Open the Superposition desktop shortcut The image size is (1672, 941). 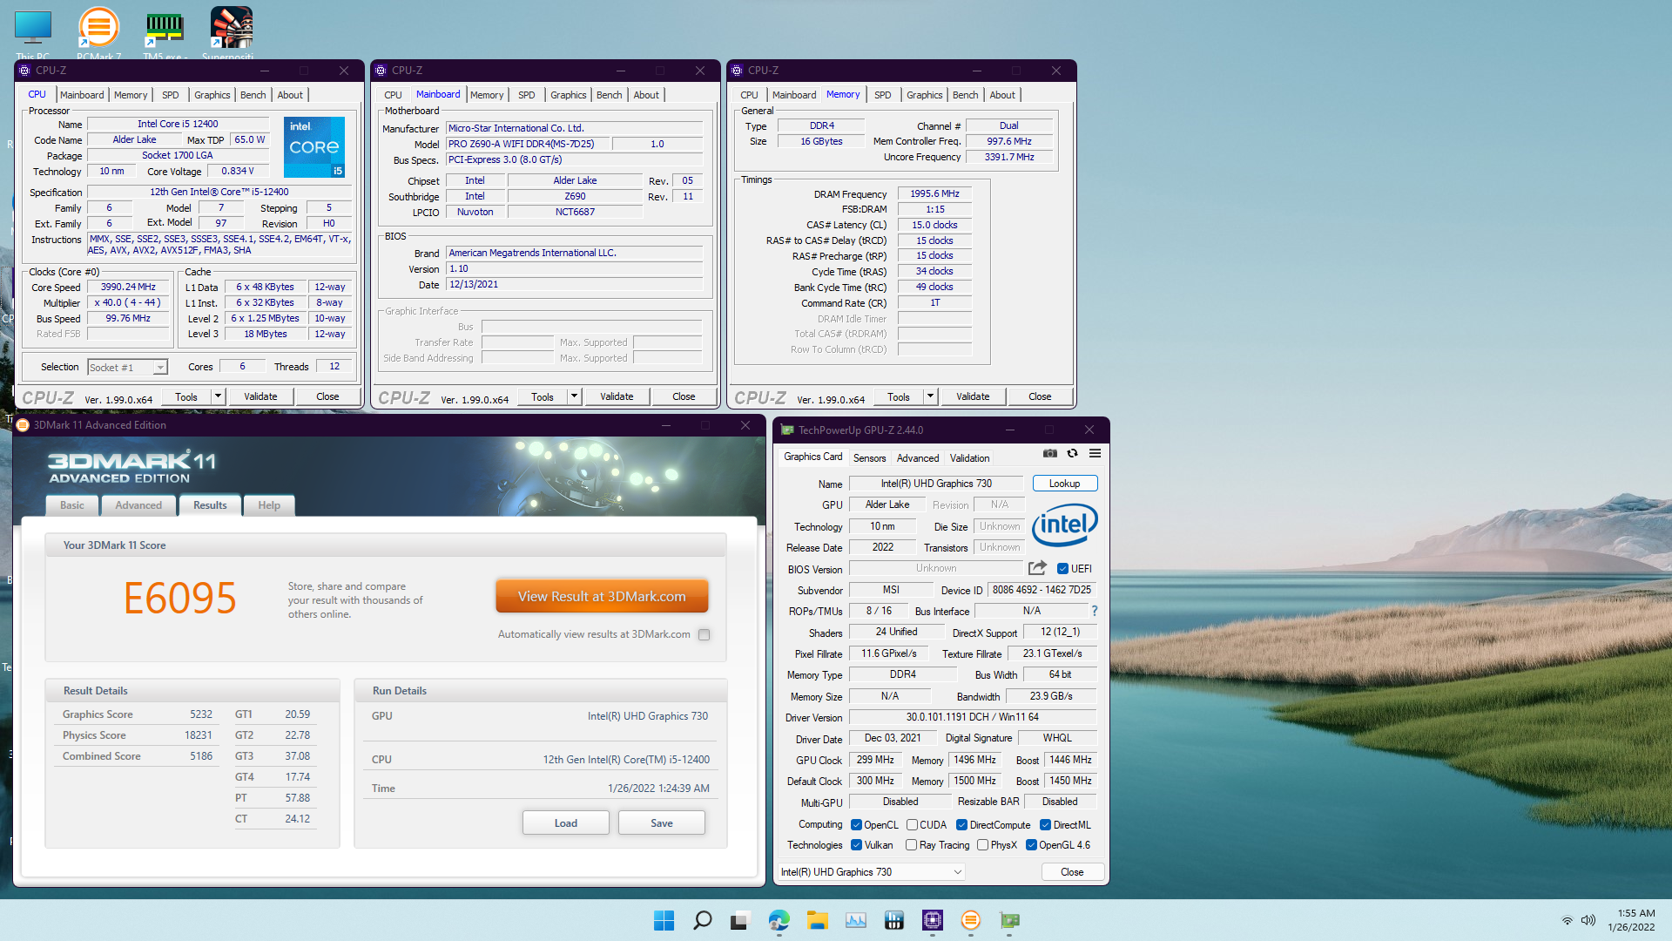click(231, 33)
